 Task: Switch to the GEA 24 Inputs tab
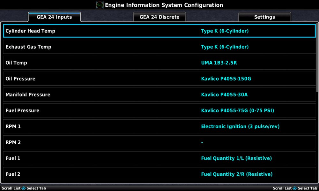tap(54, 17)
